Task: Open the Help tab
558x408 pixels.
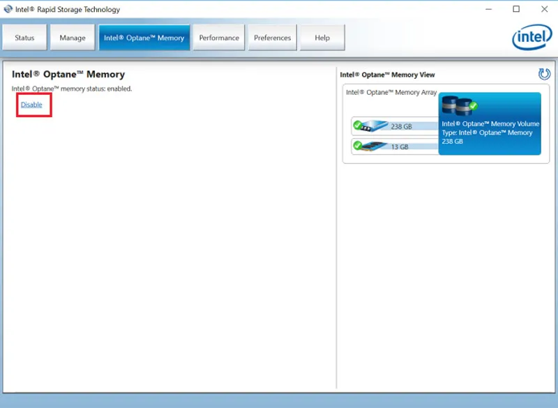Action: (x=322, y=37)
